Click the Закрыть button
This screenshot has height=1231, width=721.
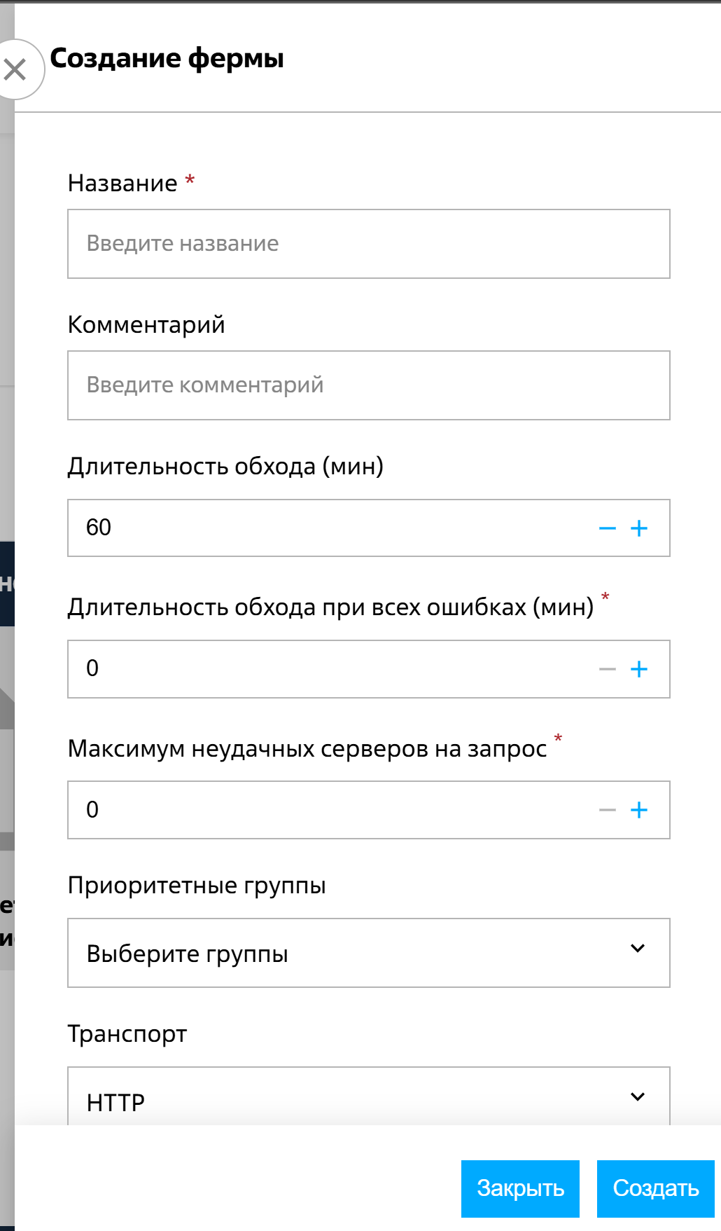(x=520, y=1188)
